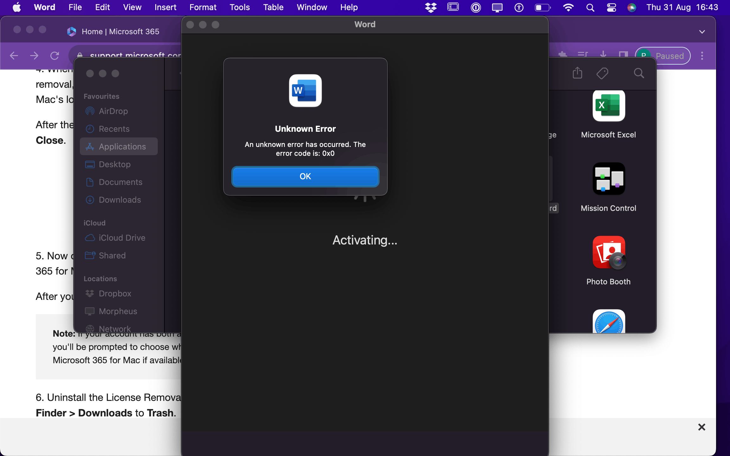
Task: Open Mission Control
Action: click(609, 179)
